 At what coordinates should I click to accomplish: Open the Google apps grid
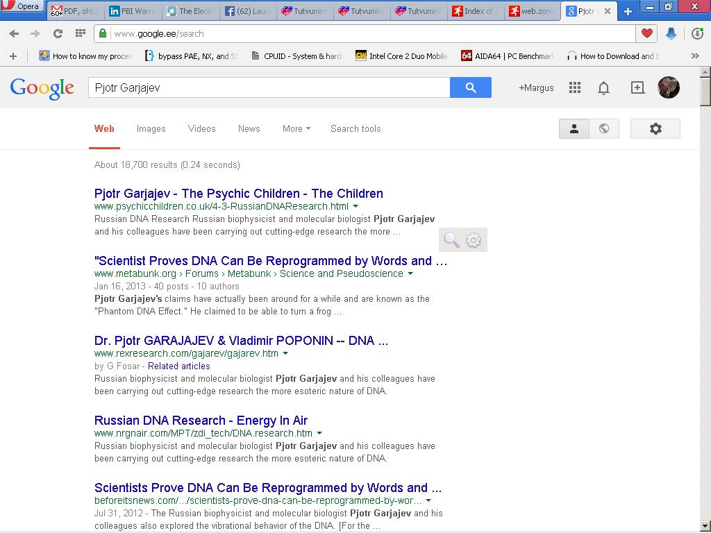tap(574, 87)
